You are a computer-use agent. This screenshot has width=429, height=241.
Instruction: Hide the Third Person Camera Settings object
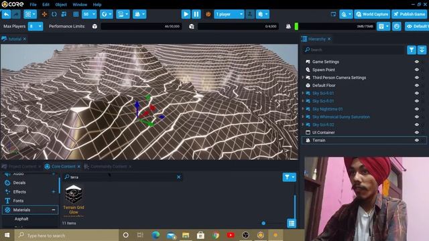417,78
